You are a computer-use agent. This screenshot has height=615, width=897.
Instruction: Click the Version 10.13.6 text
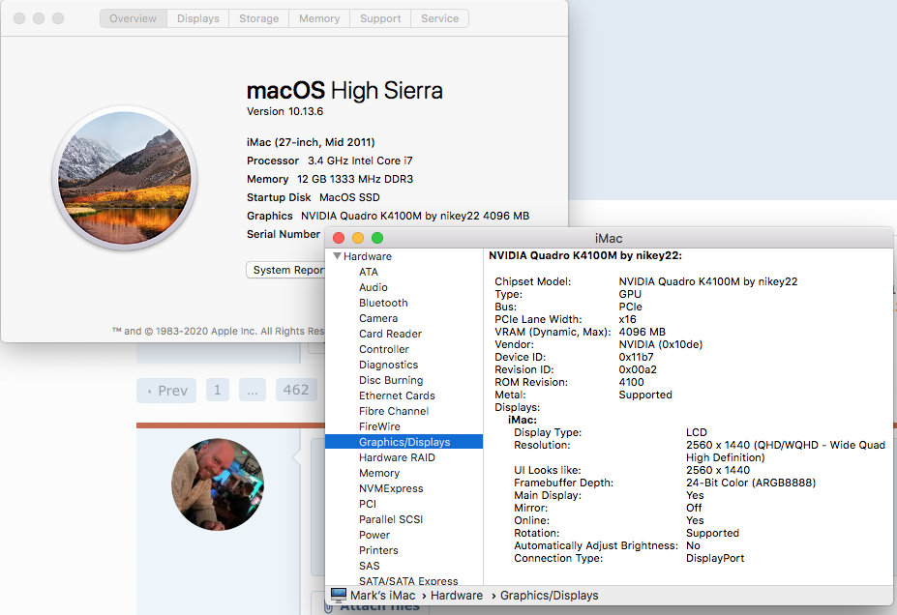284,111
